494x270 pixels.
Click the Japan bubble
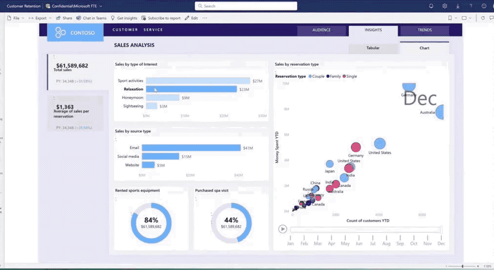pos(330,164)
